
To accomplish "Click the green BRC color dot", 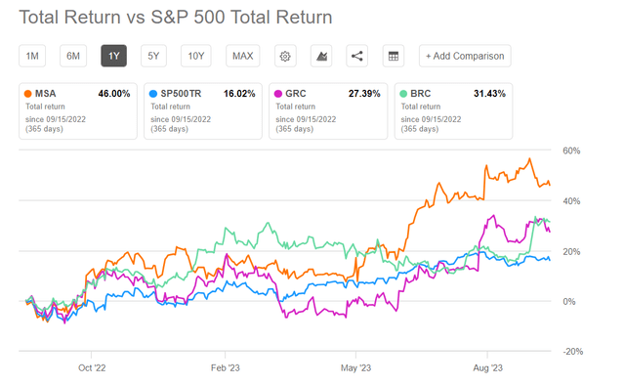I will tap(403, 94).
